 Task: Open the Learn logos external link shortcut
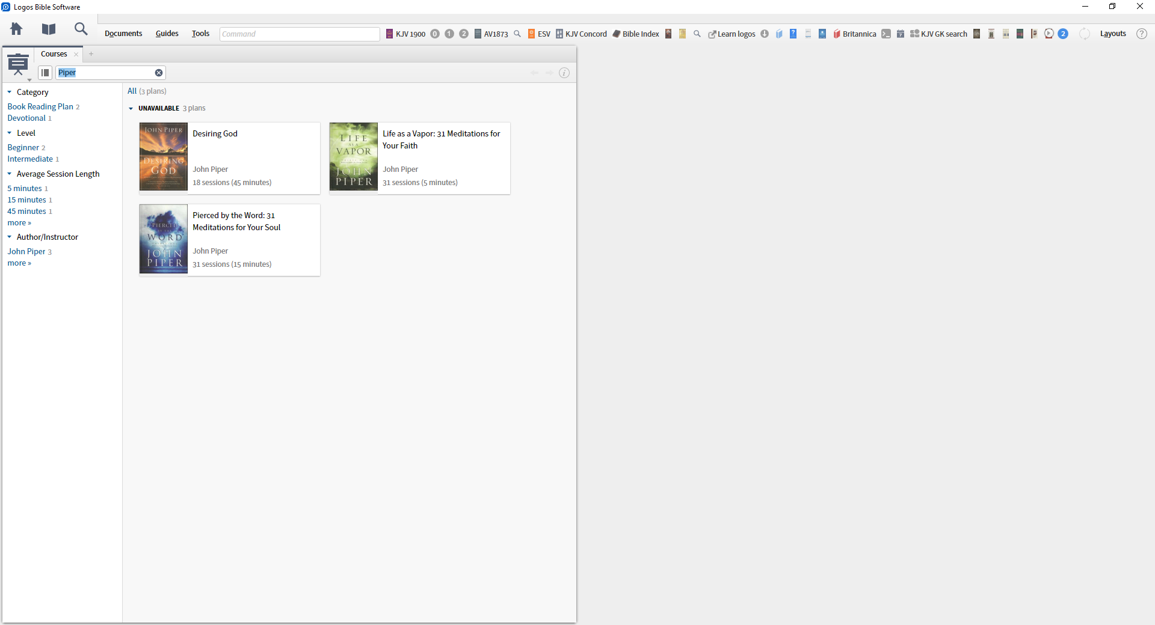[x=731, y=34]
